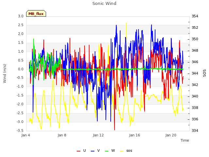Toggle the W series legend entry
Image resolution: width=209 pixels, height=157 pixels.
click(x=110, y=151)
